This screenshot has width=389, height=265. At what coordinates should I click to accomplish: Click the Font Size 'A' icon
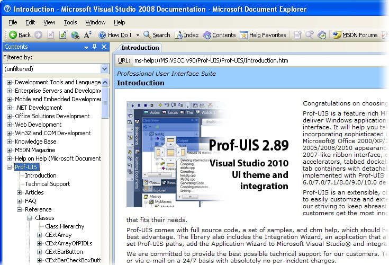tap(87, 35)
